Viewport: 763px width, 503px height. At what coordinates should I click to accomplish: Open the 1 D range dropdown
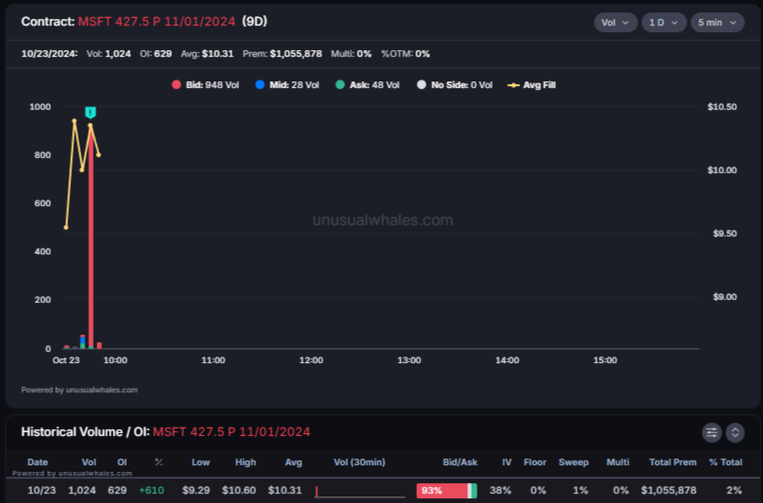[664, 23]
